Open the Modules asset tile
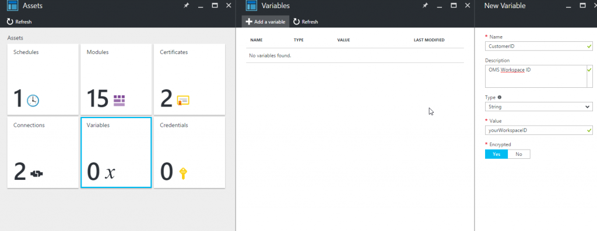Screen dimensions: 597x231 point(116,79)
